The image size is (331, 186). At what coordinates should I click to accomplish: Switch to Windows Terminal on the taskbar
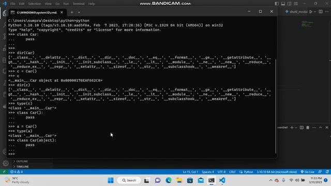[212, 180]
